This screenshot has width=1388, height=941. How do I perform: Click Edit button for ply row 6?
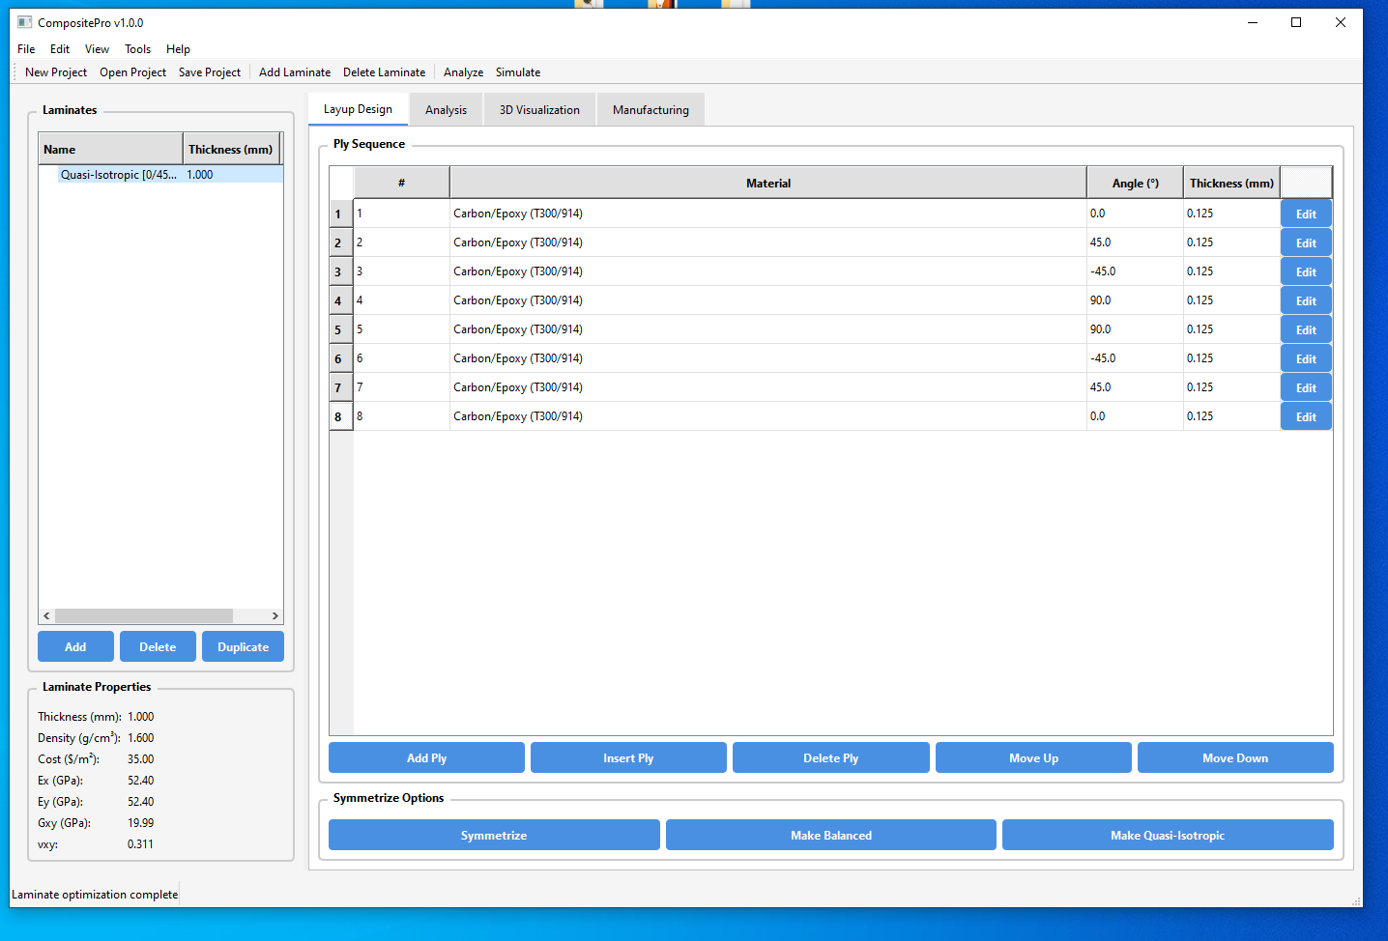[x=1306, y=358]
